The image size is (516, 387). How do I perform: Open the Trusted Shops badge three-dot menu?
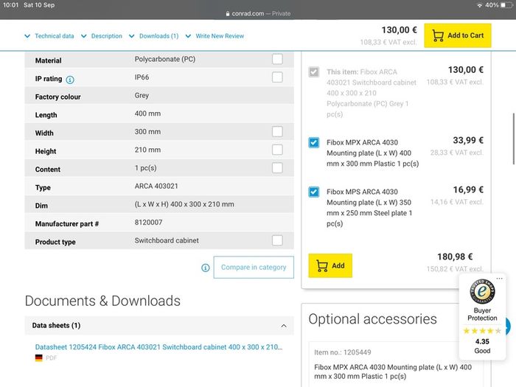pos(499,279)
